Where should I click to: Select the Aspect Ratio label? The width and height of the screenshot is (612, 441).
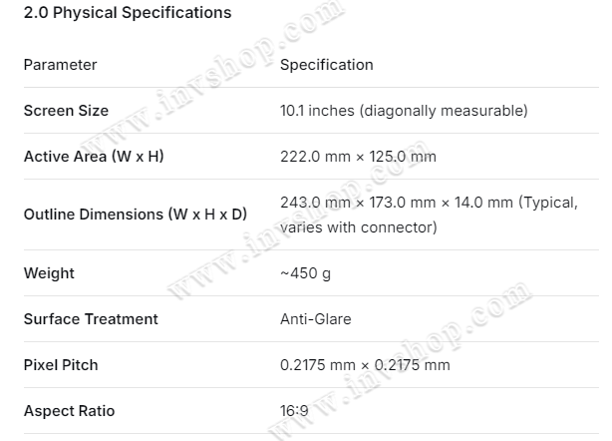(x=69, y=411)
